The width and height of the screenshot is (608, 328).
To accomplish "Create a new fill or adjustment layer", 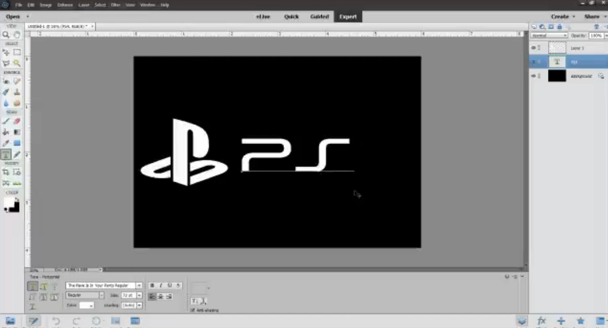I will coord(542,27).
